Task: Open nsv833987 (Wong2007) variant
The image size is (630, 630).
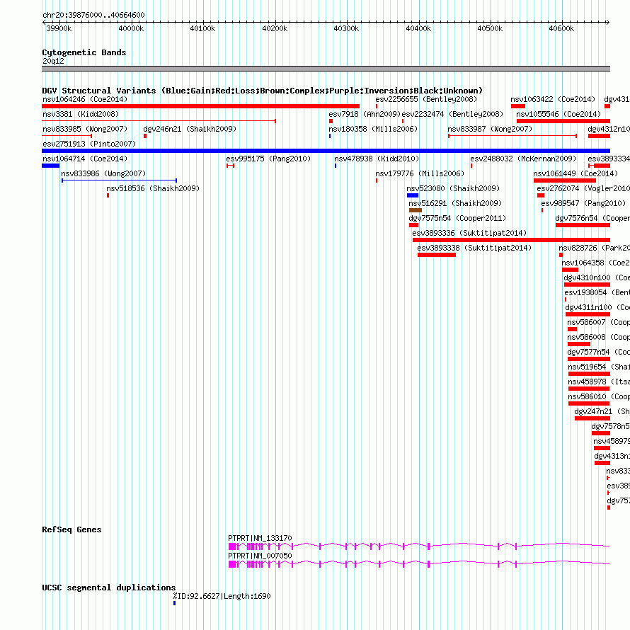Action: 490,129
